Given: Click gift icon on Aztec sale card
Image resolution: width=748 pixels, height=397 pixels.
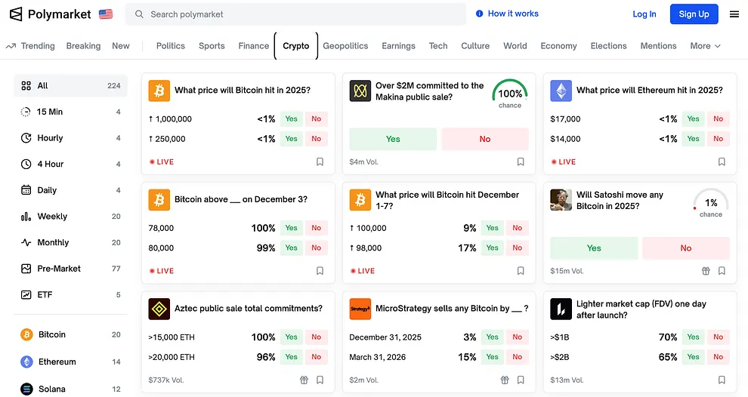Looking at the screenshot, I should 304,380.
